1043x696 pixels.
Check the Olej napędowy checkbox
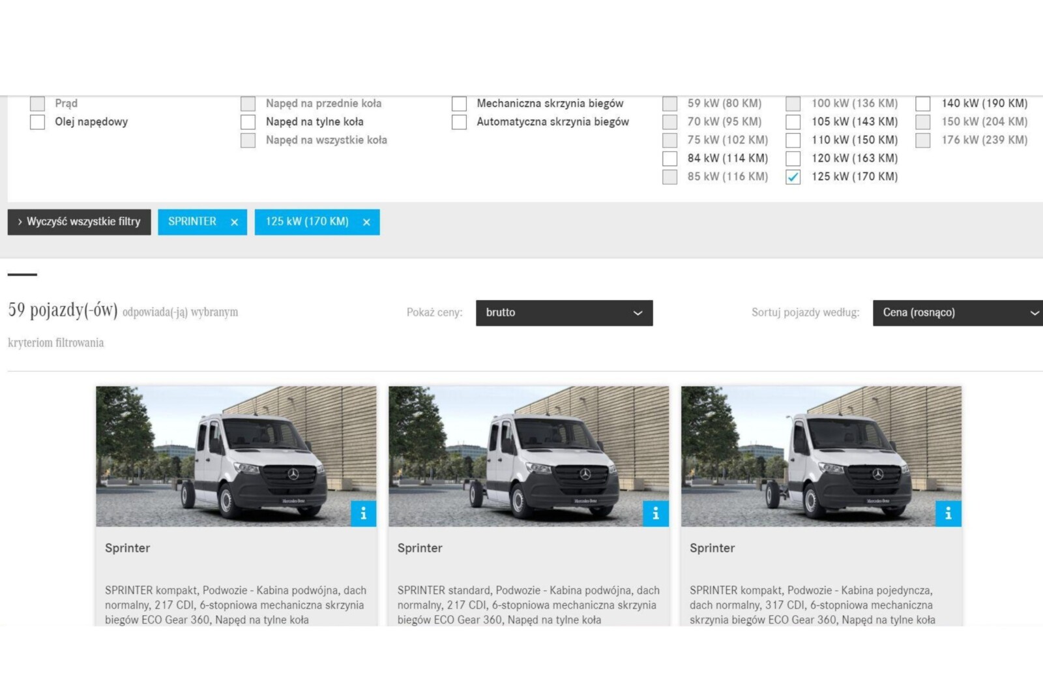click(38, 122)
